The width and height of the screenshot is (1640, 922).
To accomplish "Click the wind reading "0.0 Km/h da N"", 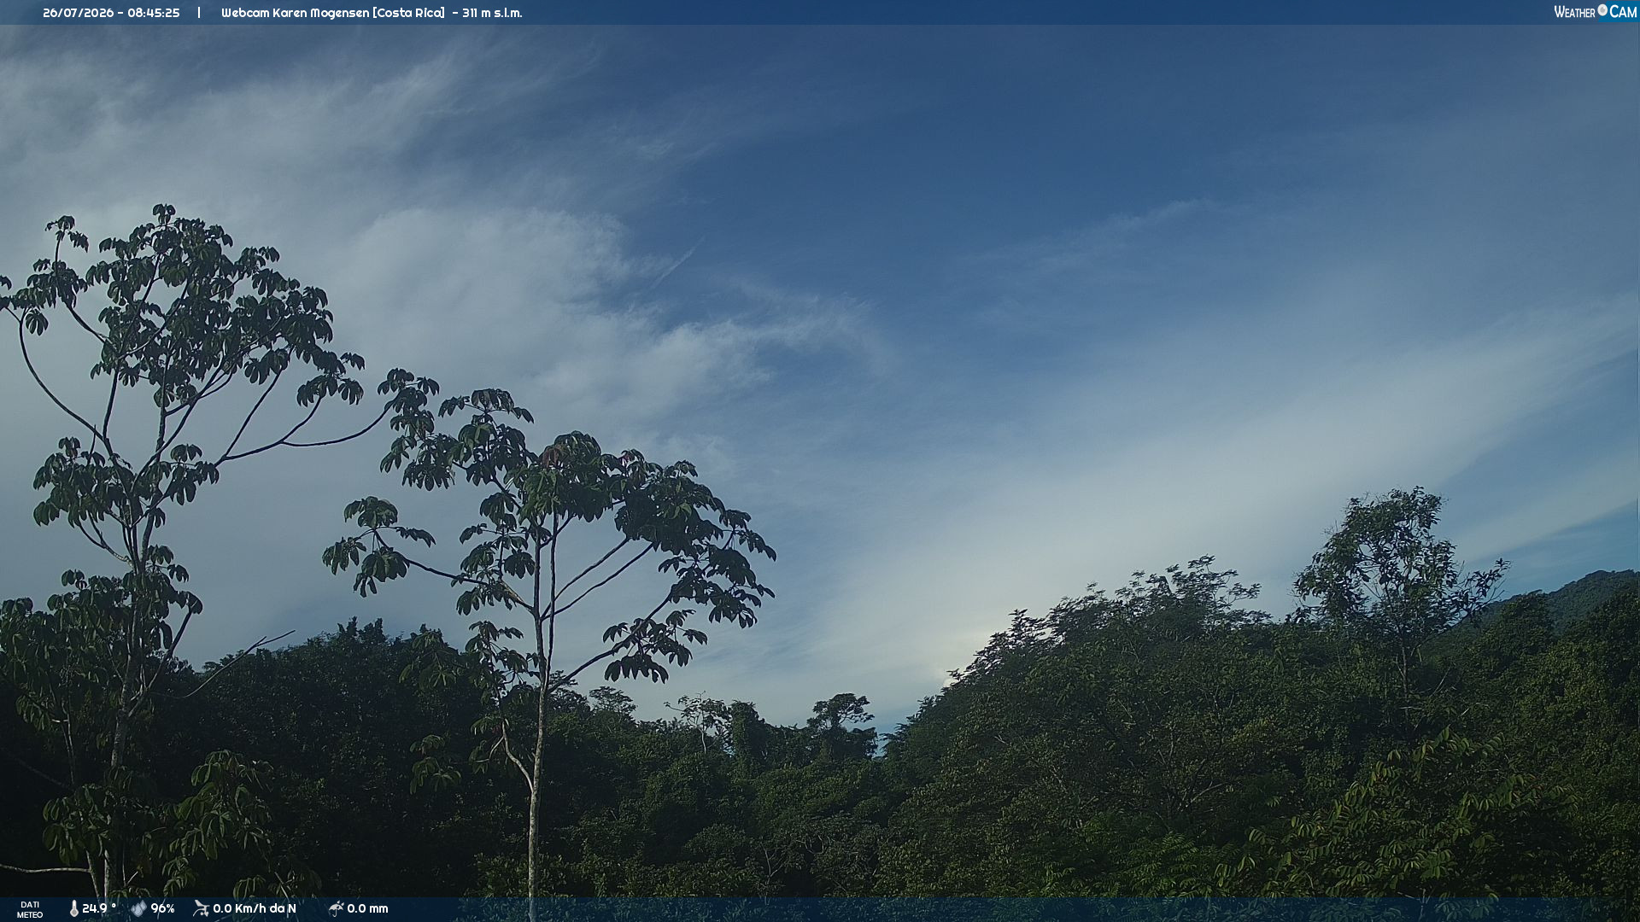I will tap(255, 908).
